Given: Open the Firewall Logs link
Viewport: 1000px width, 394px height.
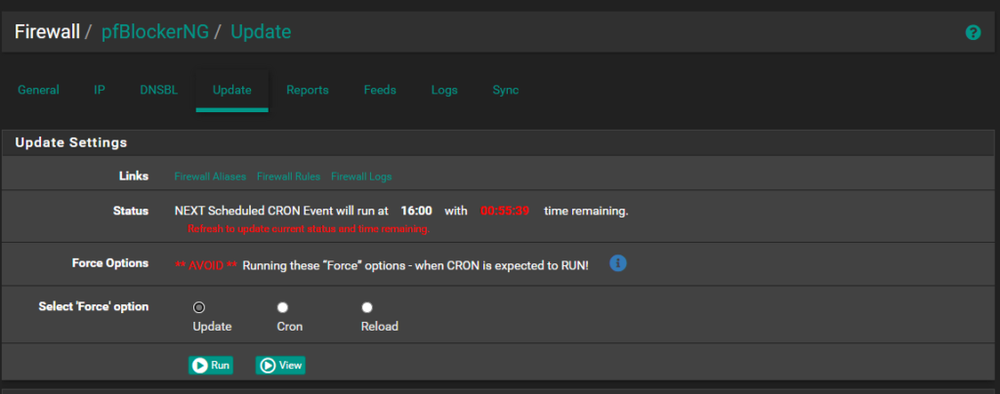Looking at the screenshot, I should [x=361, y=177].
